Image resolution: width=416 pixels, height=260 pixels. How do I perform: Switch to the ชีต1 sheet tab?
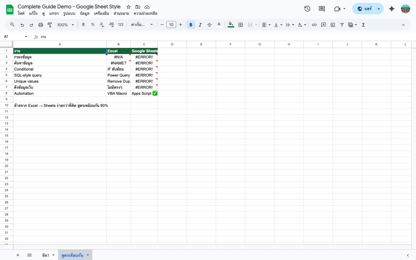pyautogui.click(x=45, y=255)
